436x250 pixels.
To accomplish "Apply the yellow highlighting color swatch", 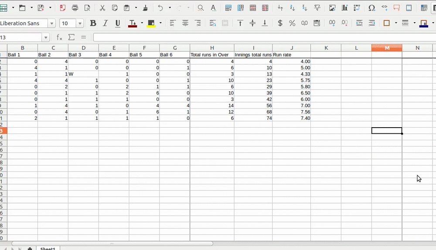I will click(151, 24).
